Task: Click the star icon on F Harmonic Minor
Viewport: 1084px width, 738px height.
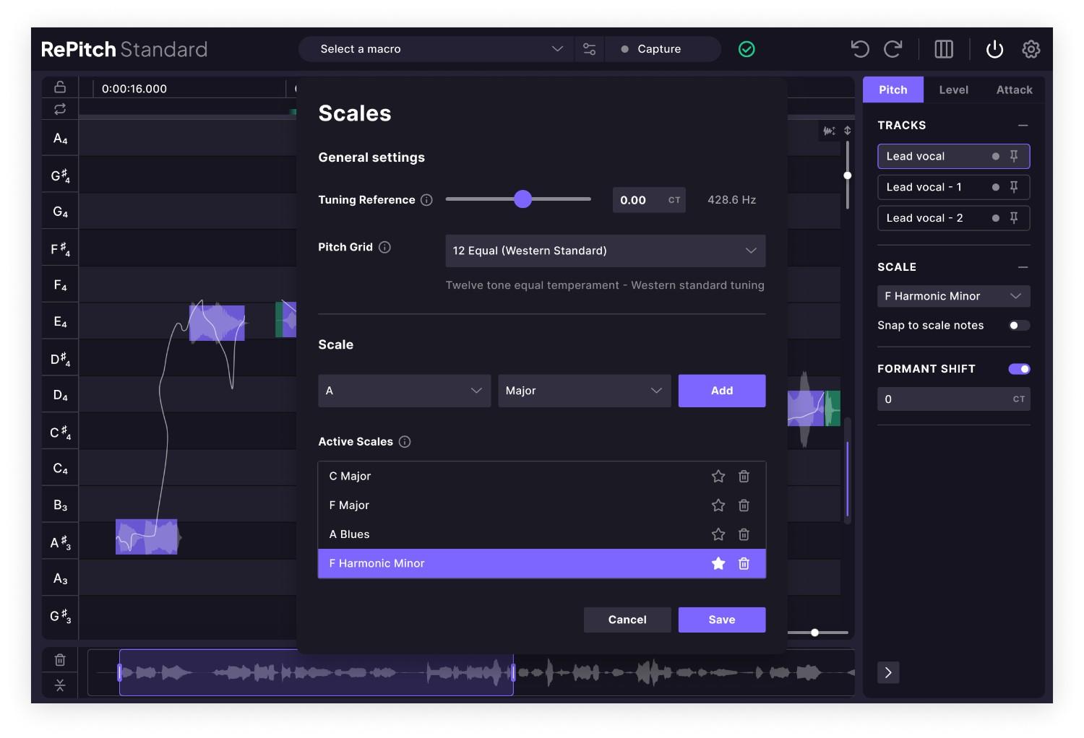Action: pyautogui.click(x=718, y=563)
